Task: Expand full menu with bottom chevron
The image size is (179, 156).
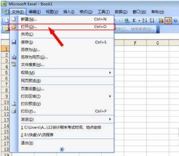Action: (62, 149)
